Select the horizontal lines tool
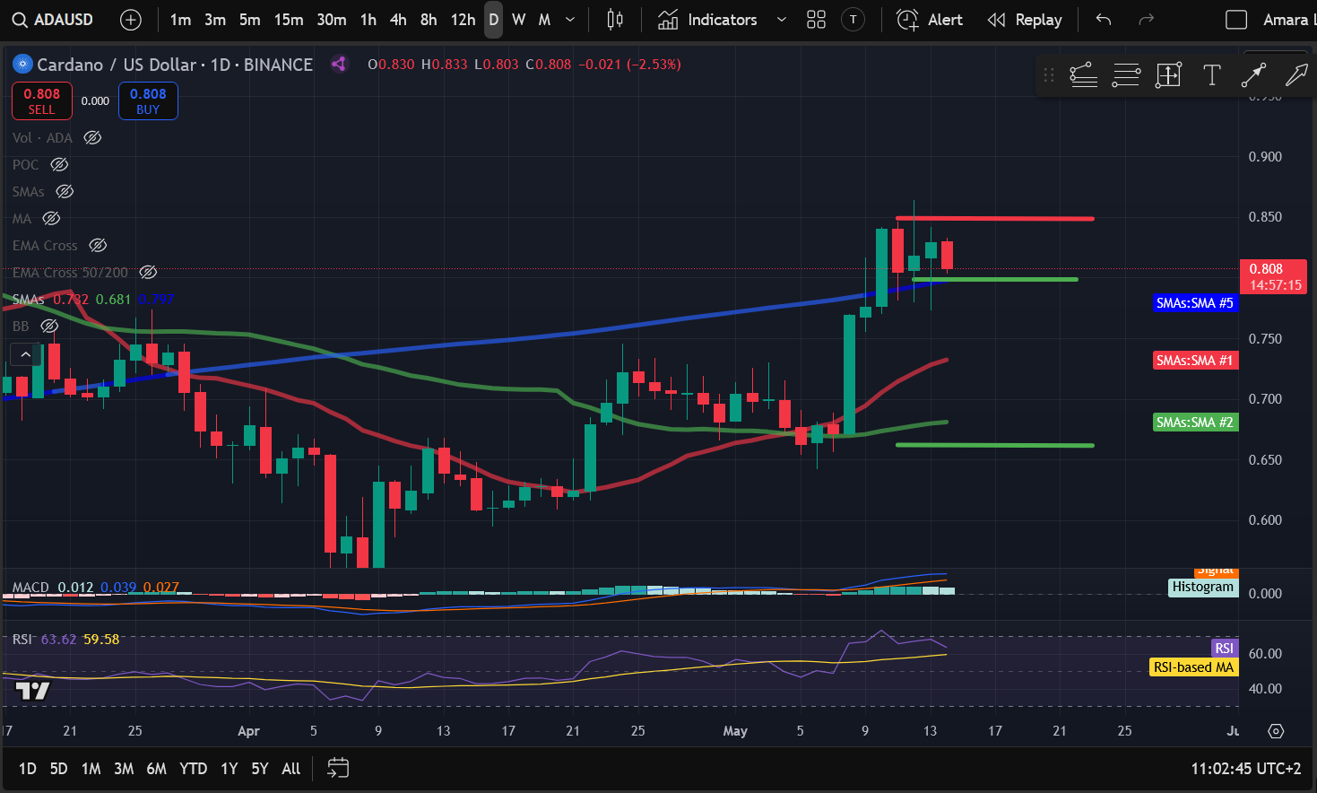Screen dimensions: 1317x793 pyautogui.click(x=1126, y=75)
